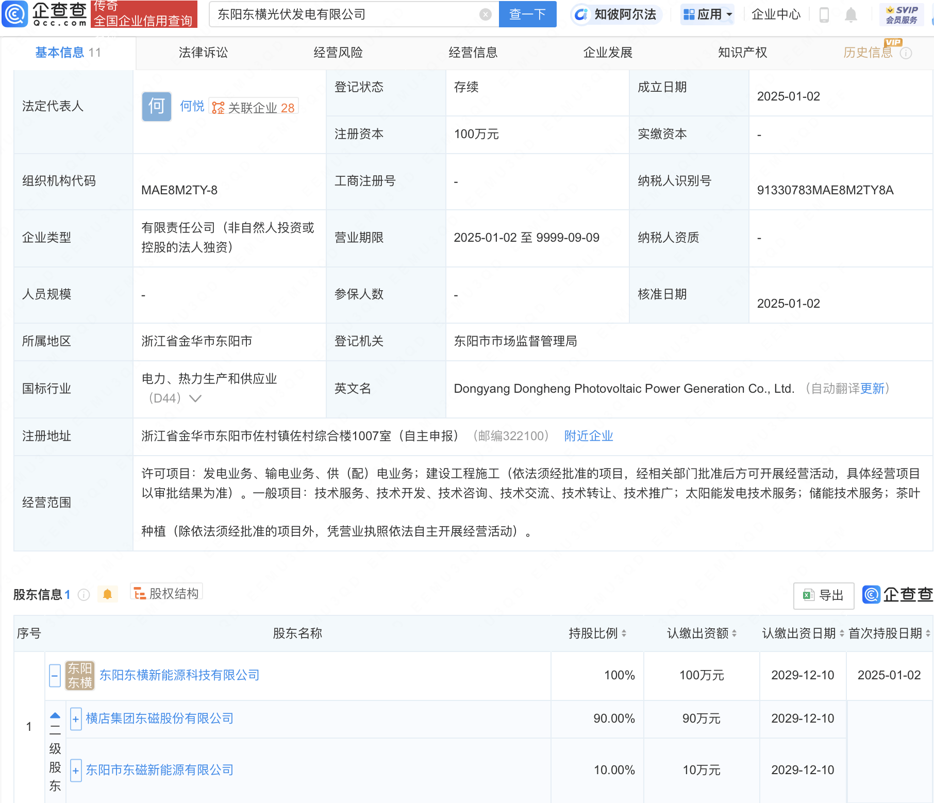Image resolution: width=934 pixels, height=803 pixels.
Task: Switch to 经营风险 tab
Action: pos(338,53)
